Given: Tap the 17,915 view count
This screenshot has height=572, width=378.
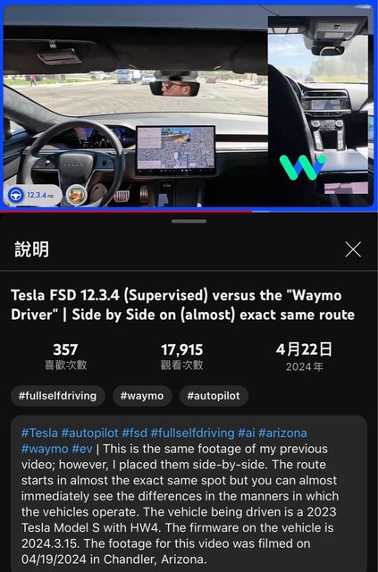Looking at the screenshot, I should (x=181, y=349).
